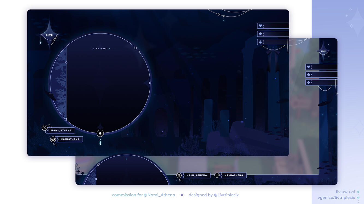Click the star icon in the gameplay overlay's alert bar
This screenshot has height=204, width=364.
[309, 75]
